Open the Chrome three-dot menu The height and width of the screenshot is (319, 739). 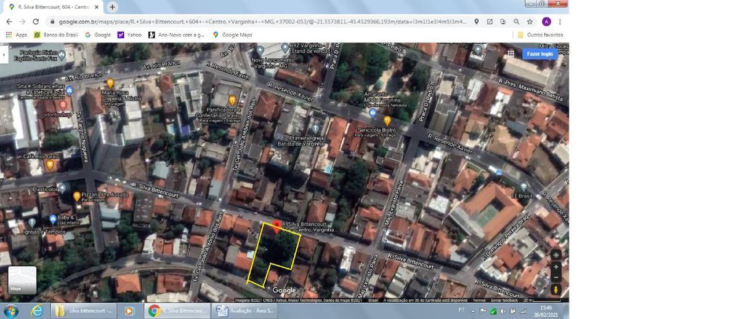coord(560,22)
